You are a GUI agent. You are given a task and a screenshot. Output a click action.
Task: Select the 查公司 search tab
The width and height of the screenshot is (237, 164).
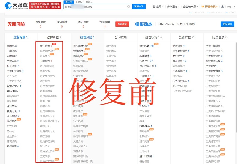pos(69,2)
